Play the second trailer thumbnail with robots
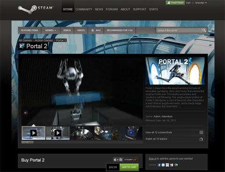The height and width of the screenshot is (172, 225). (x=58, y=133)
